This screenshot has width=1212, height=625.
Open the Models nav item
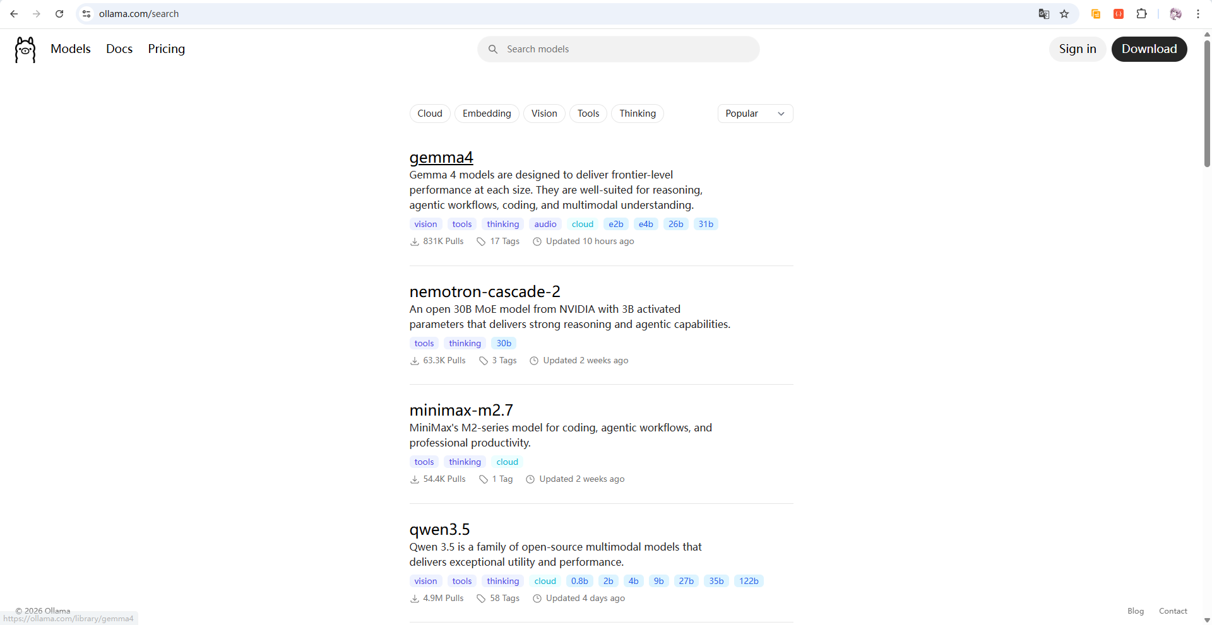tap(71, 49)
